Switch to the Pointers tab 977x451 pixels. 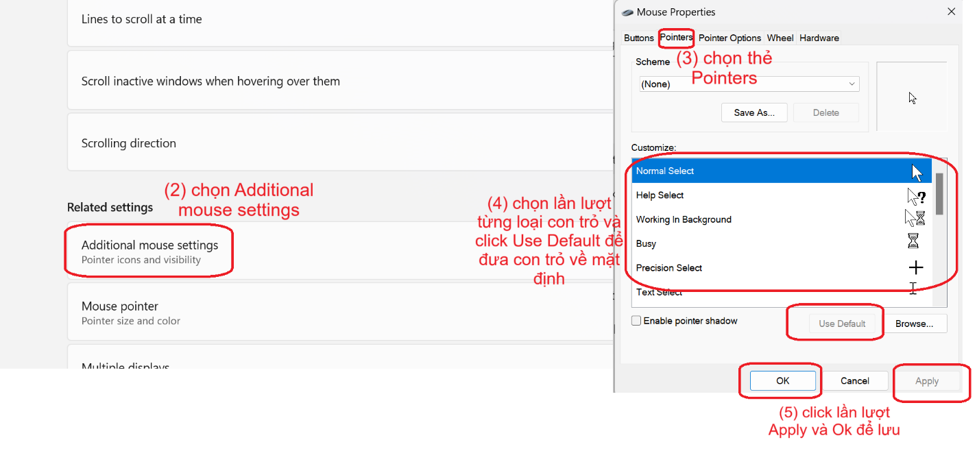[x=676, y=38]
